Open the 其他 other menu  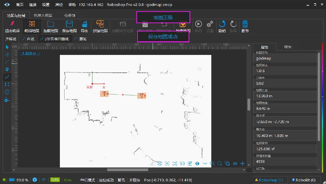click(x=59, y=5)
